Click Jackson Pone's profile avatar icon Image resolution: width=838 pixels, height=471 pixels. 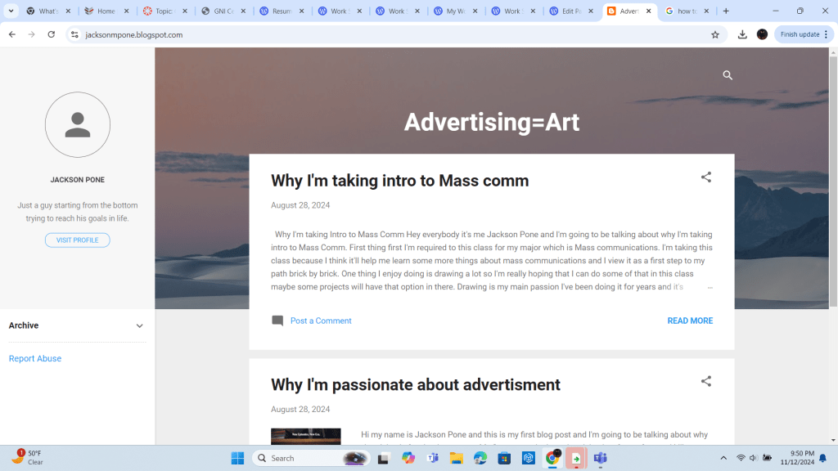click(x=78, y=125)
